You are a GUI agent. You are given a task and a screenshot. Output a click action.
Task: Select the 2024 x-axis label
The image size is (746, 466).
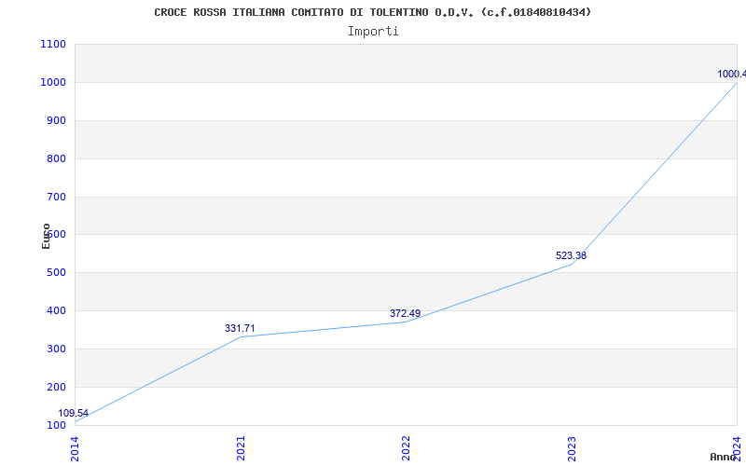737,448
